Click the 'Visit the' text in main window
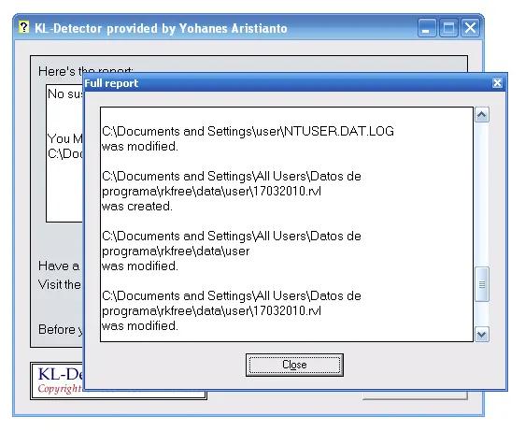 pos(59,284)
